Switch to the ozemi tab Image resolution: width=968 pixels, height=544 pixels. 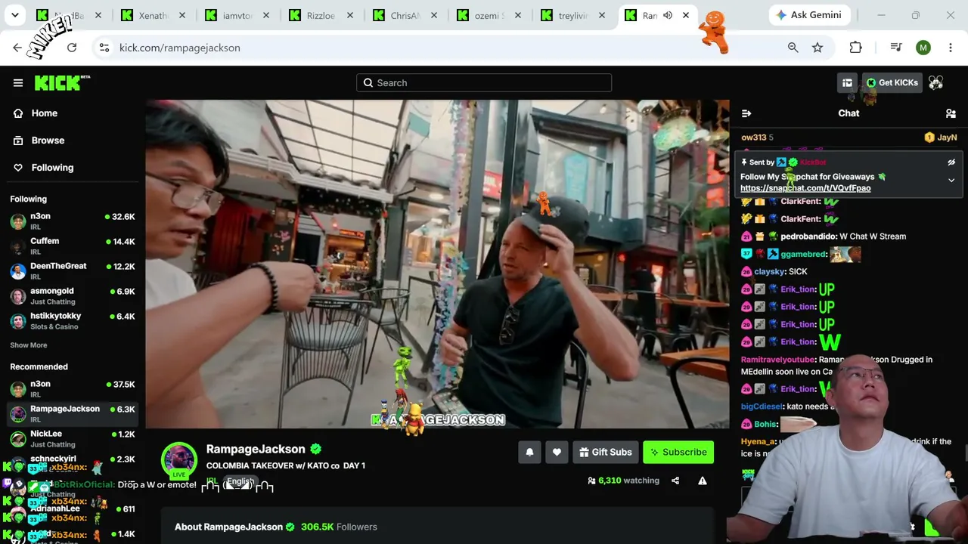tap(488, 15)
